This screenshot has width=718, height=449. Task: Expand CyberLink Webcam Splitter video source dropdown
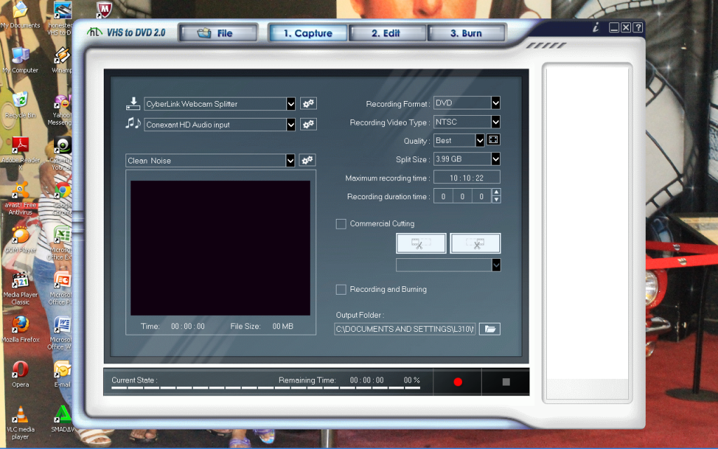coord(291,104)
